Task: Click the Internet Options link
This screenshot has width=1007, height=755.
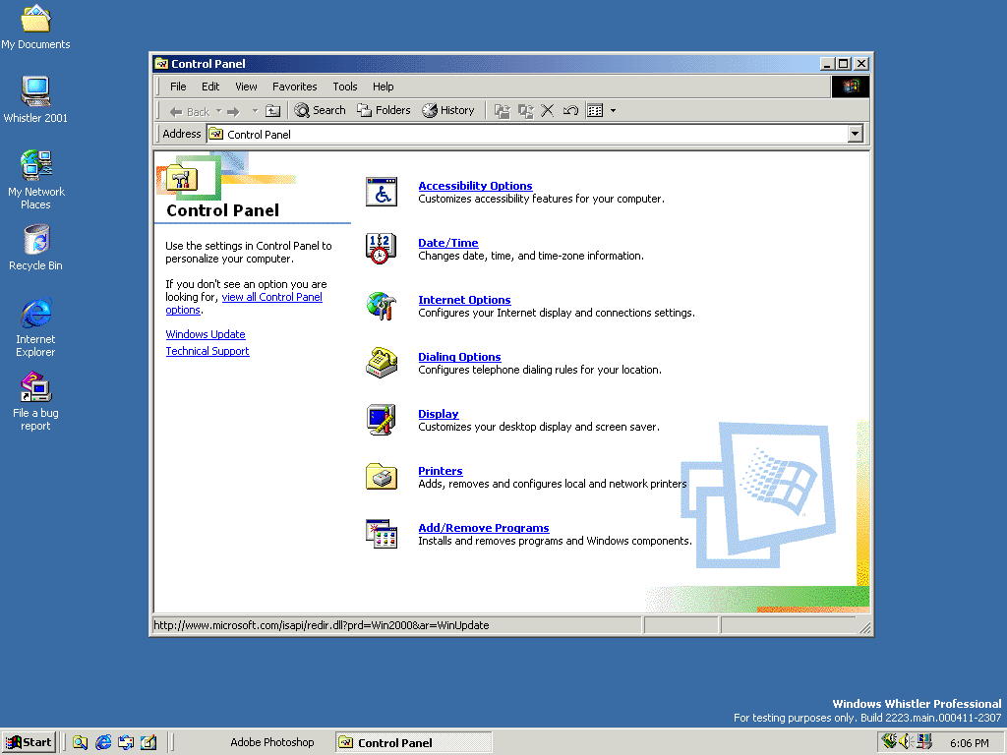Action: tap(464, 300)
